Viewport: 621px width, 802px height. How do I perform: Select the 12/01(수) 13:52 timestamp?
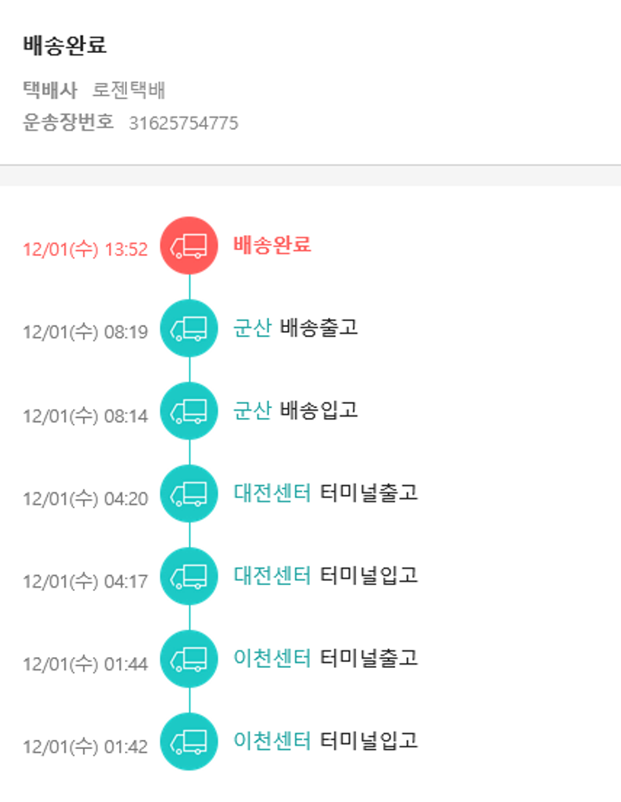[85, 250]
